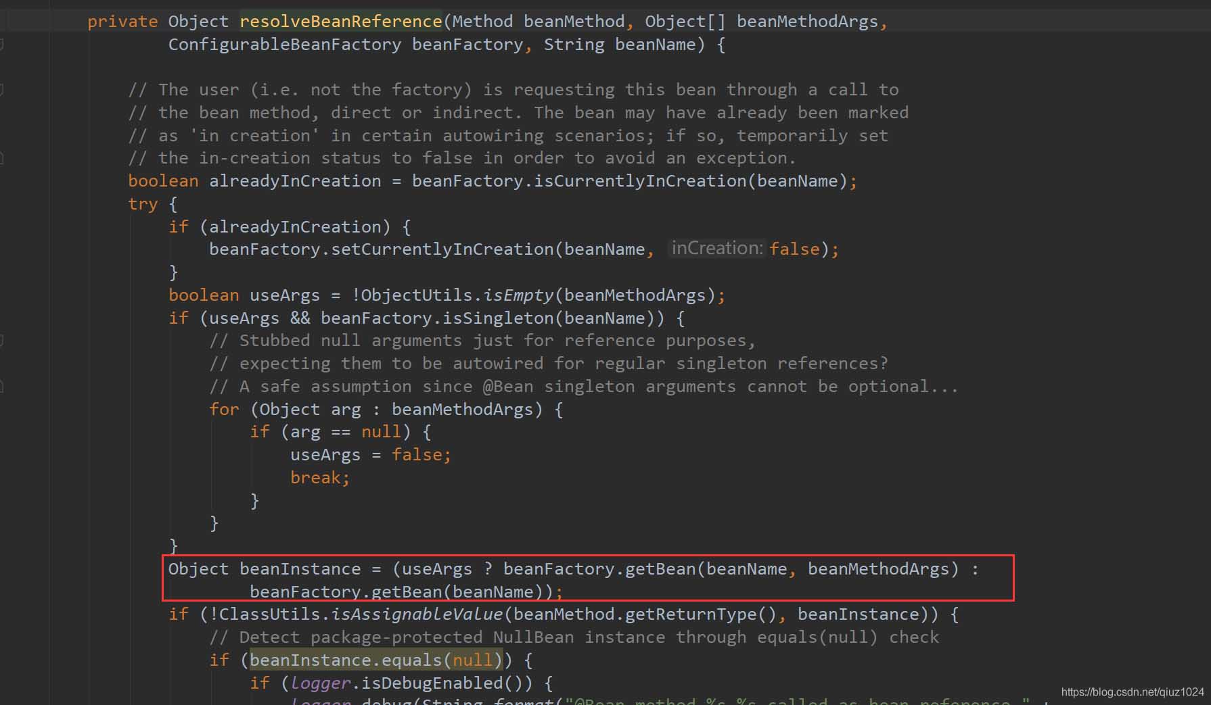Click the logger reference before isDebugEnabled
Image resolution: width=1211 pixels, height=705 pixels.
(321, 683)
